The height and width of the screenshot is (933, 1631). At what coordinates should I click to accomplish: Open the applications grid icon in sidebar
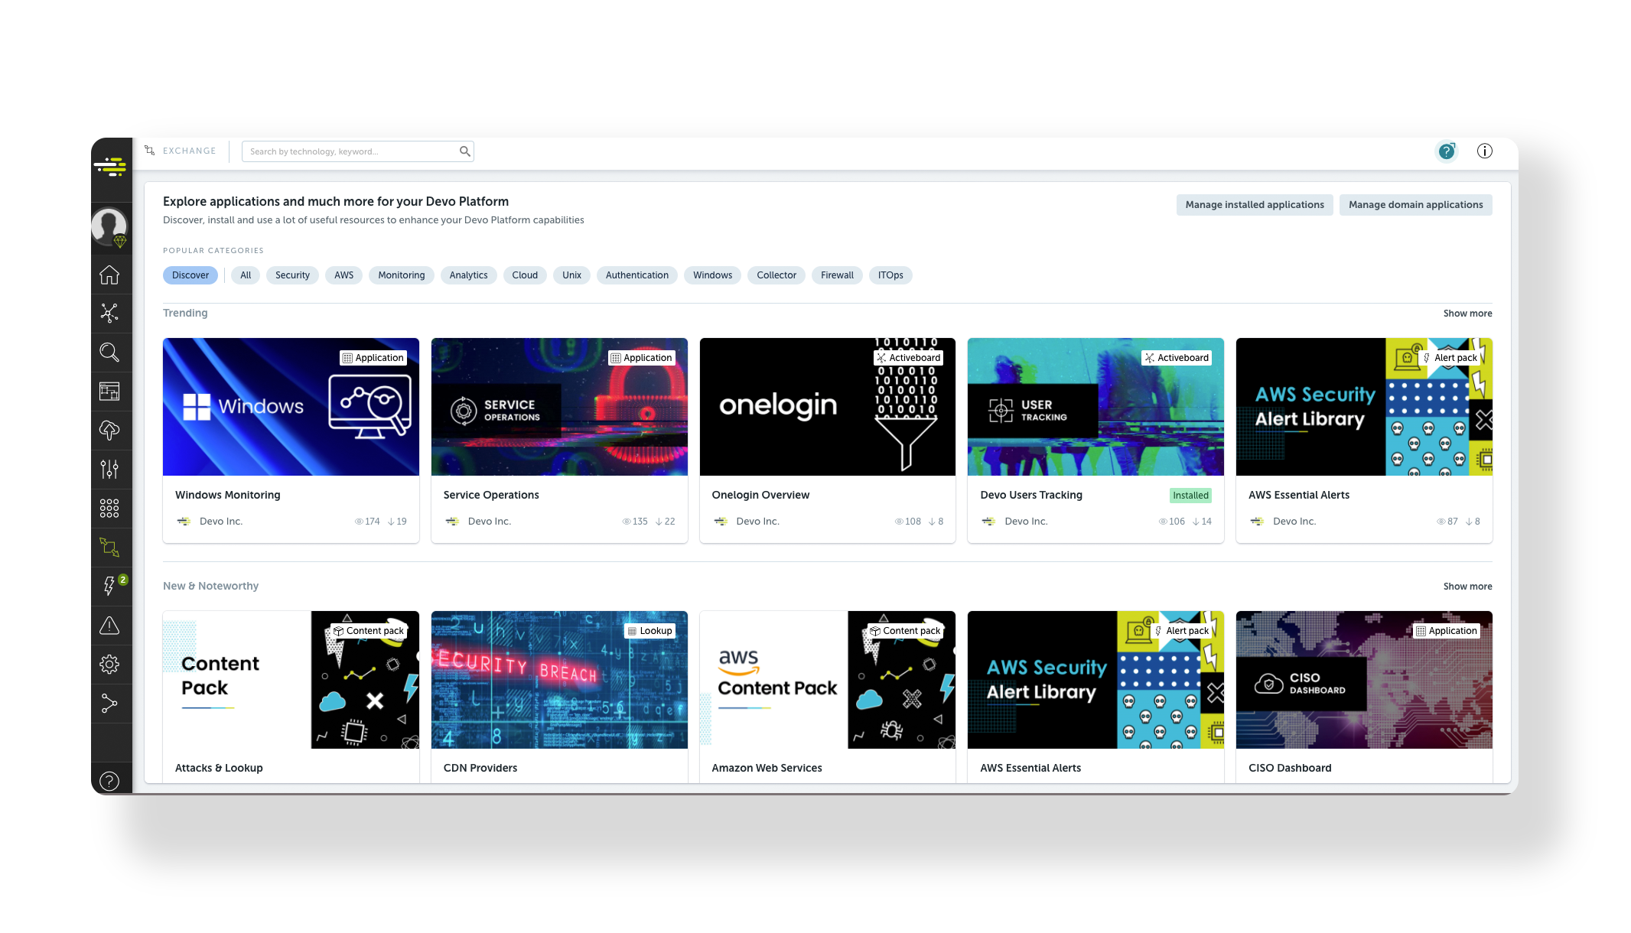109,509
